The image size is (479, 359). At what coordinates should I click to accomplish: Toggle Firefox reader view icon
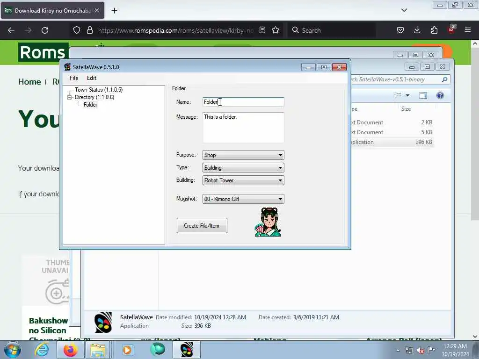pyautogui.click(x=262, y=30)
